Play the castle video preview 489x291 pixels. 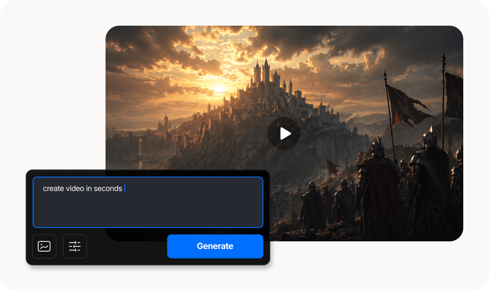(284, 134)
